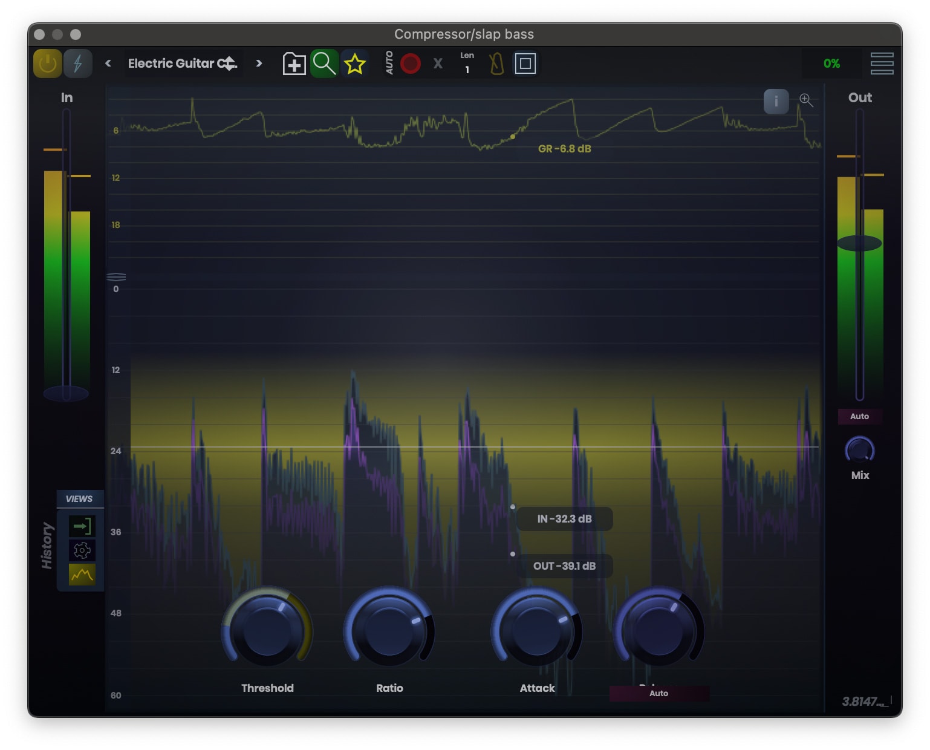The image size is (930, 750).
Task: Open the settings gear in the Views panel
Action: point(82,550)
